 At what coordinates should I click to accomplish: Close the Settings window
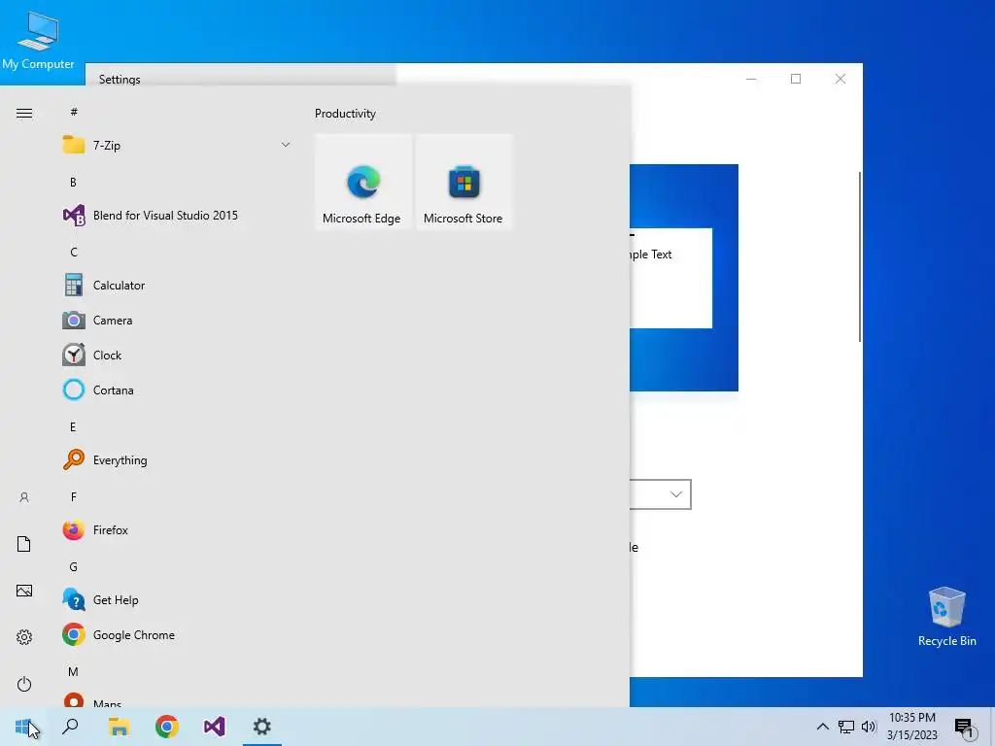[x=841, y=79]
